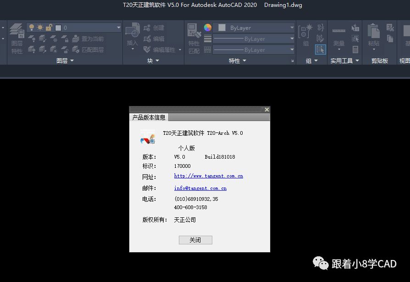
Task: Click the Quick Select icon
Action: click(x=355, y=28)
